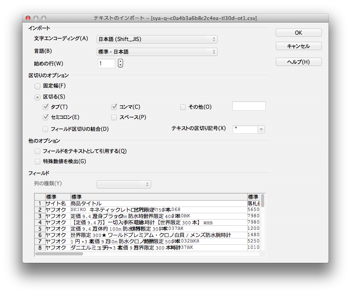
Task: Enable the スペース(P) checkbox
Action: coord(114,117)
